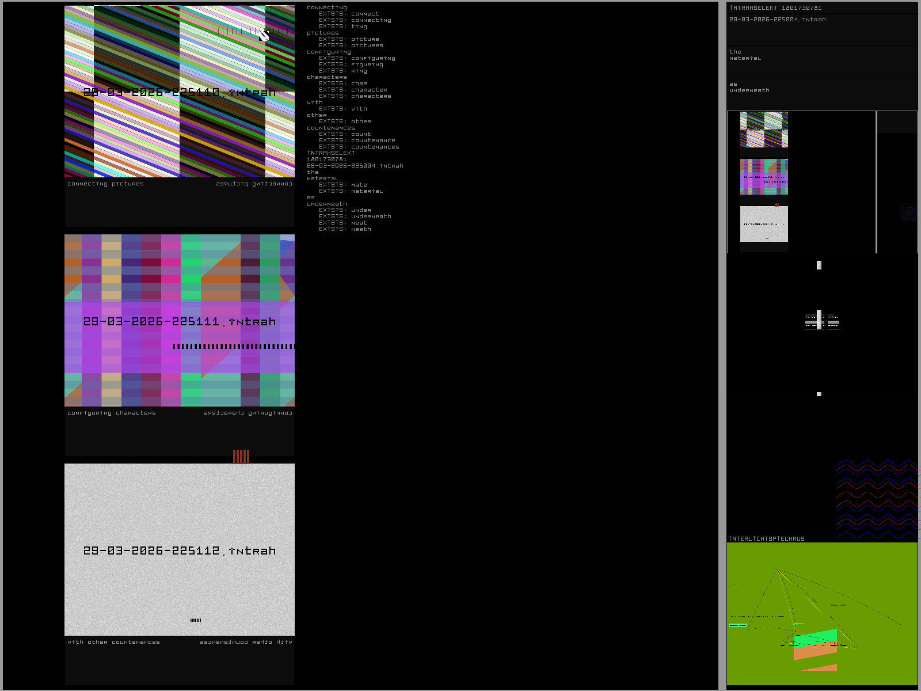Image resolution: width=921 pixels, height=691 pixels.
Task: Click the 'with other countenances' caption
Action: pyautogui.click(x=113, y=643)
